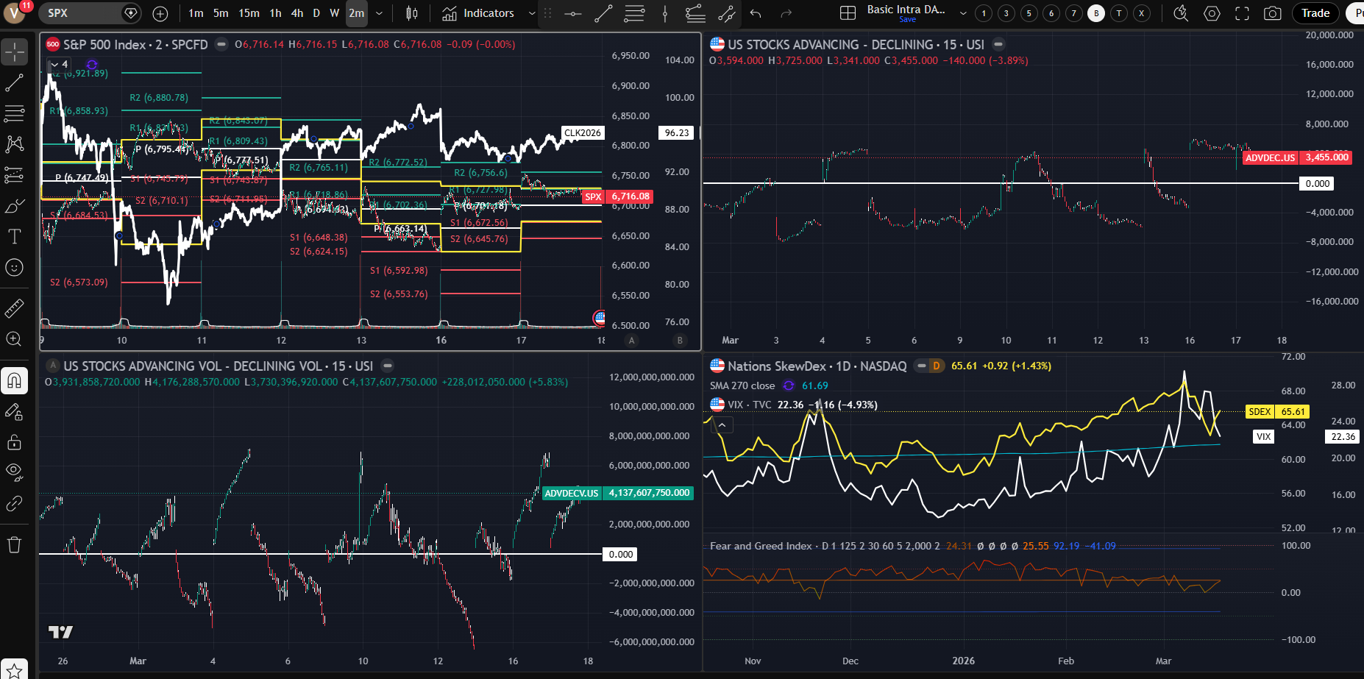
Task: Open the Basic Intra DA layout dropdown arrow
Action: point(963,13)
